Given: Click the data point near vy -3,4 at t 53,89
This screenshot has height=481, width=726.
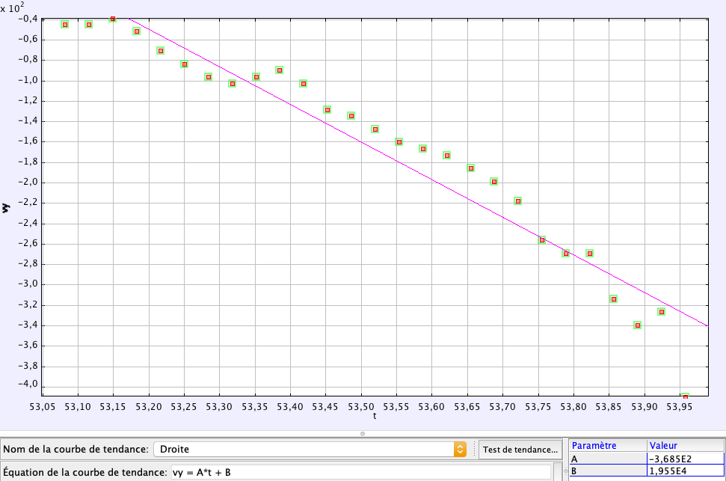Looking at the screenshot, I should pyautogui.click(x=637, y=325).
